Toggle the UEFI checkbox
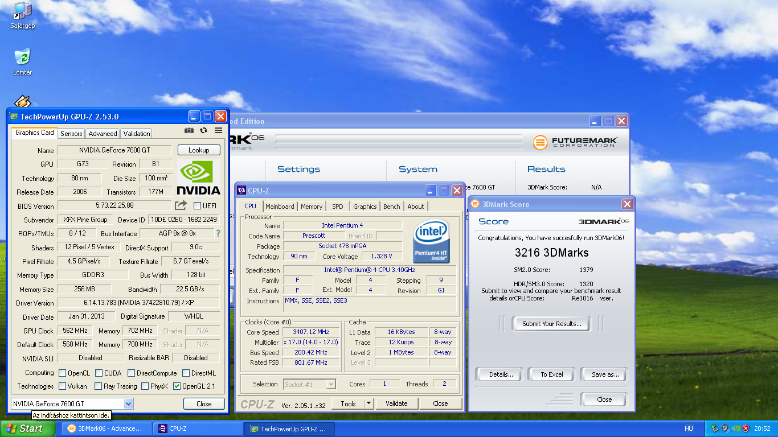 [197, 205]
